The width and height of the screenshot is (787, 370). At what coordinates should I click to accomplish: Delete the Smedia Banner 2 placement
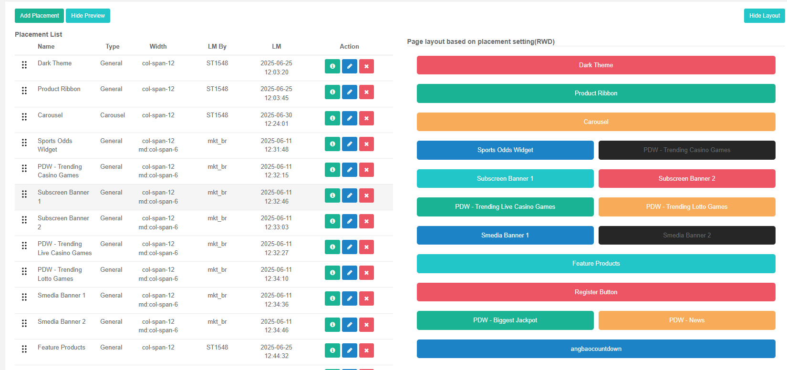click(366, 325)
